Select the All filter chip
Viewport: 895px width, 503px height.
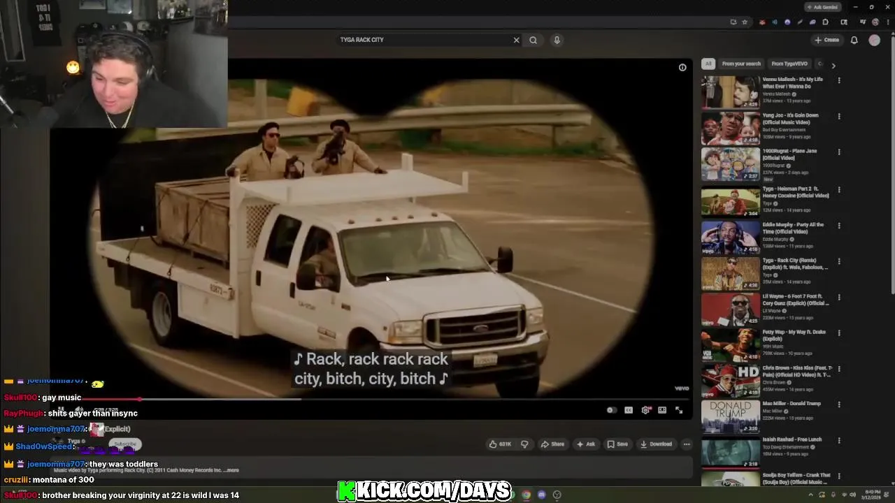click(708, 64)
